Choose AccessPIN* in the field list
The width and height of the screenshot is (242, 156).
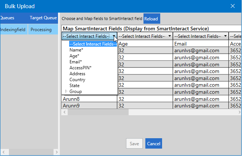coord(80,68)
